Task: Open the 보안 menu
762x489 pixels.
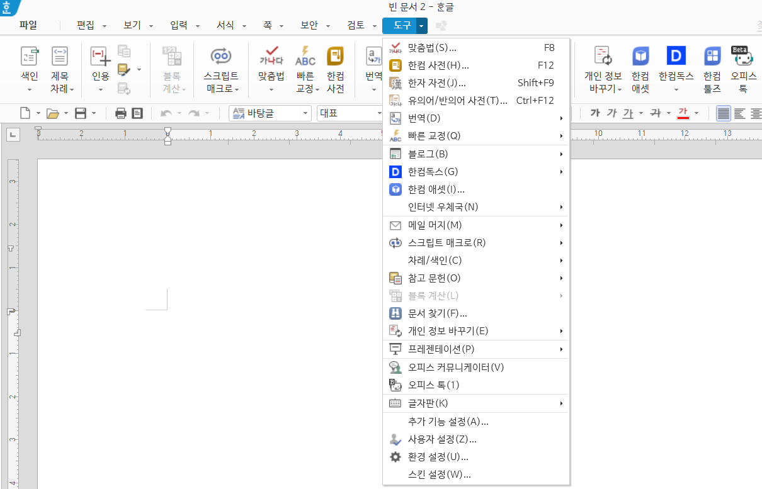Action: (309, 25)
